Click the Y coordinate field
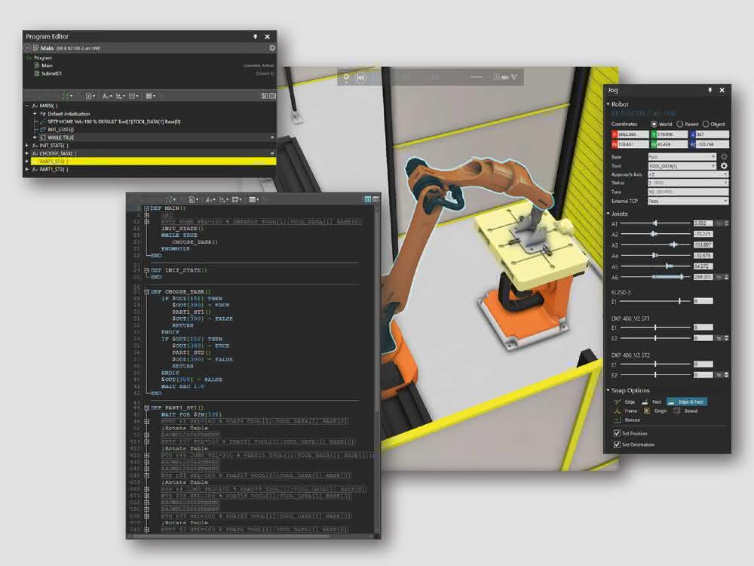The image size is (754, 566). click(673, 135)
